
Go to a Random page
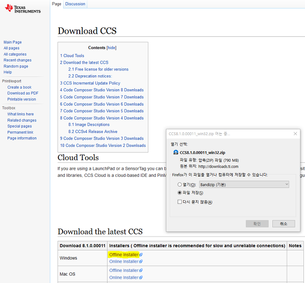[16, 66]
